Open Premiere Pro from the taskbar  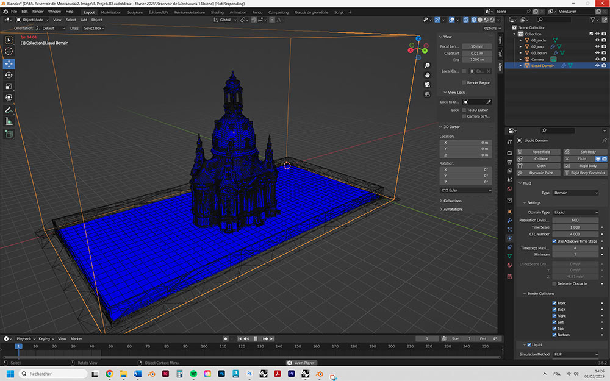coord(292,374)
